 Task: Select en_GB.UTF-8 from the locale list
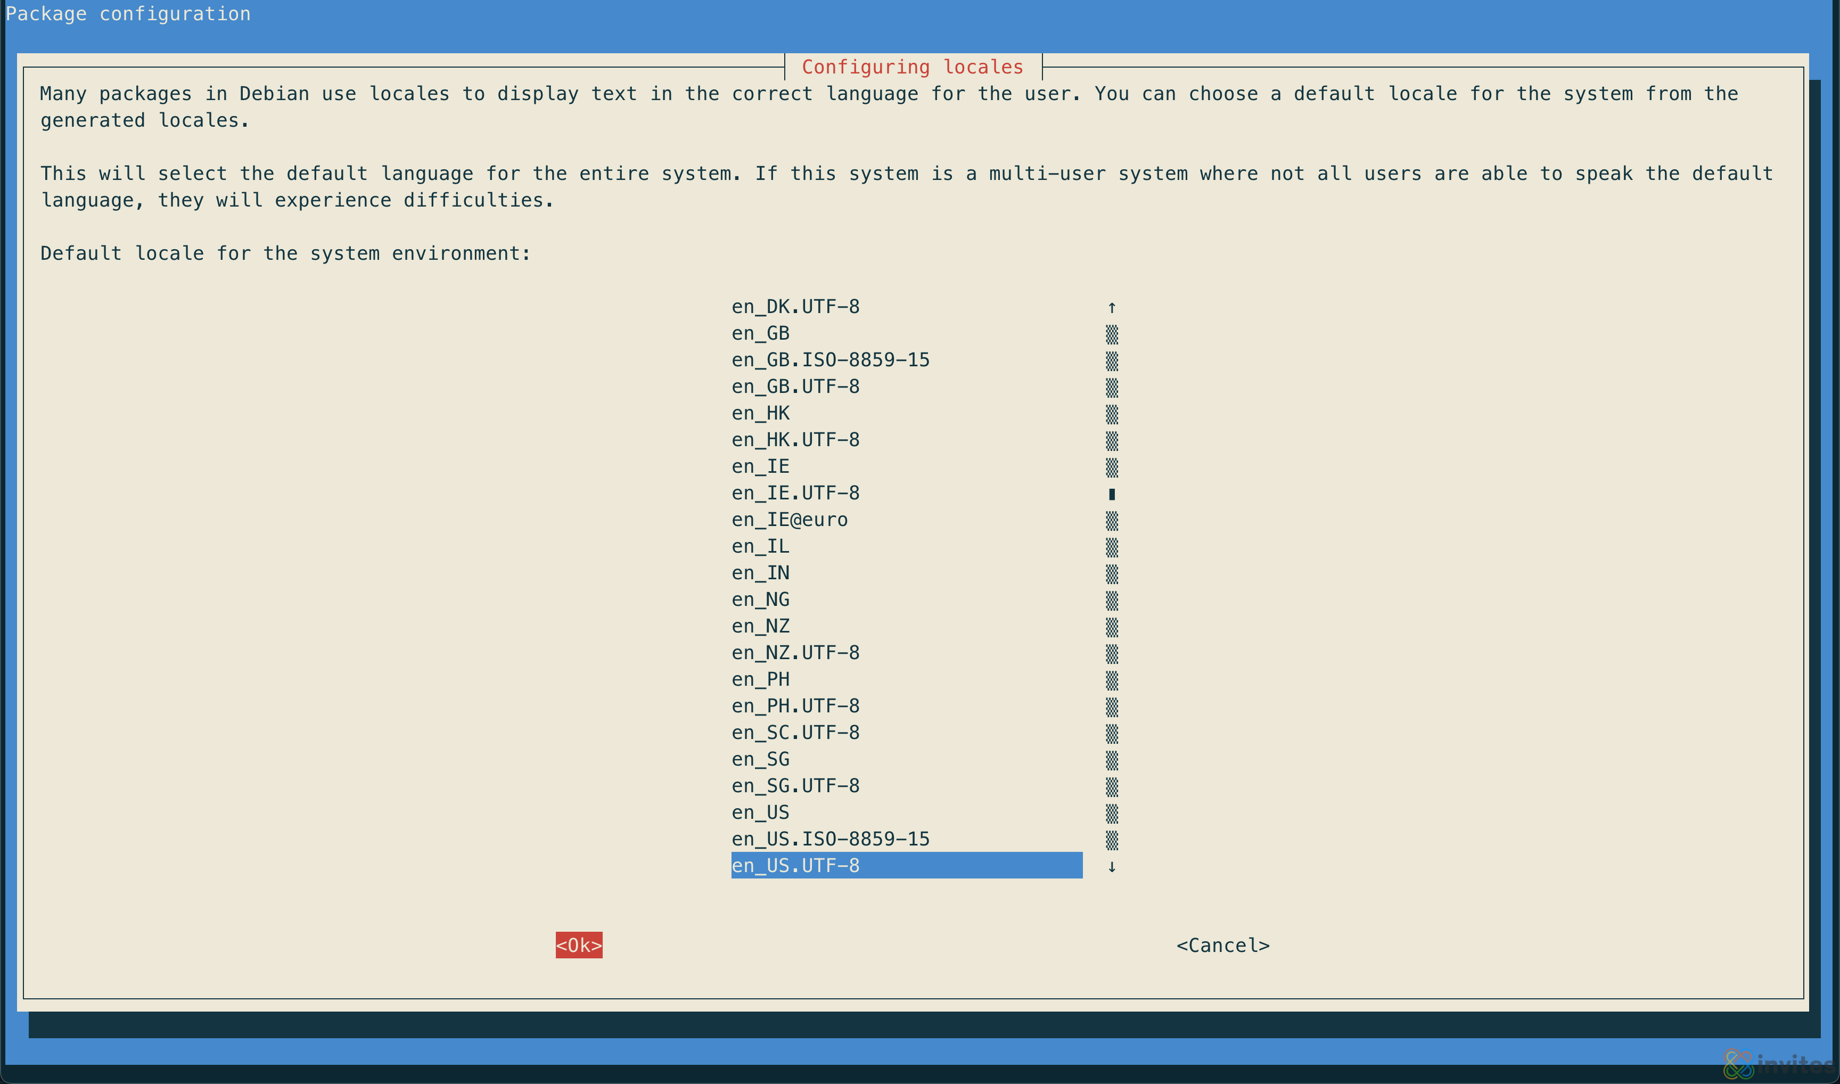pyautogui.click(x=795, y=387)
